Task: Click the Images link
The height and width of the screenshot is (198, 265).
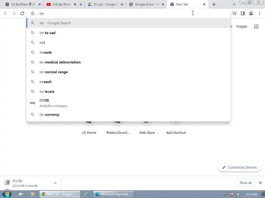Action: coord(241,27)
